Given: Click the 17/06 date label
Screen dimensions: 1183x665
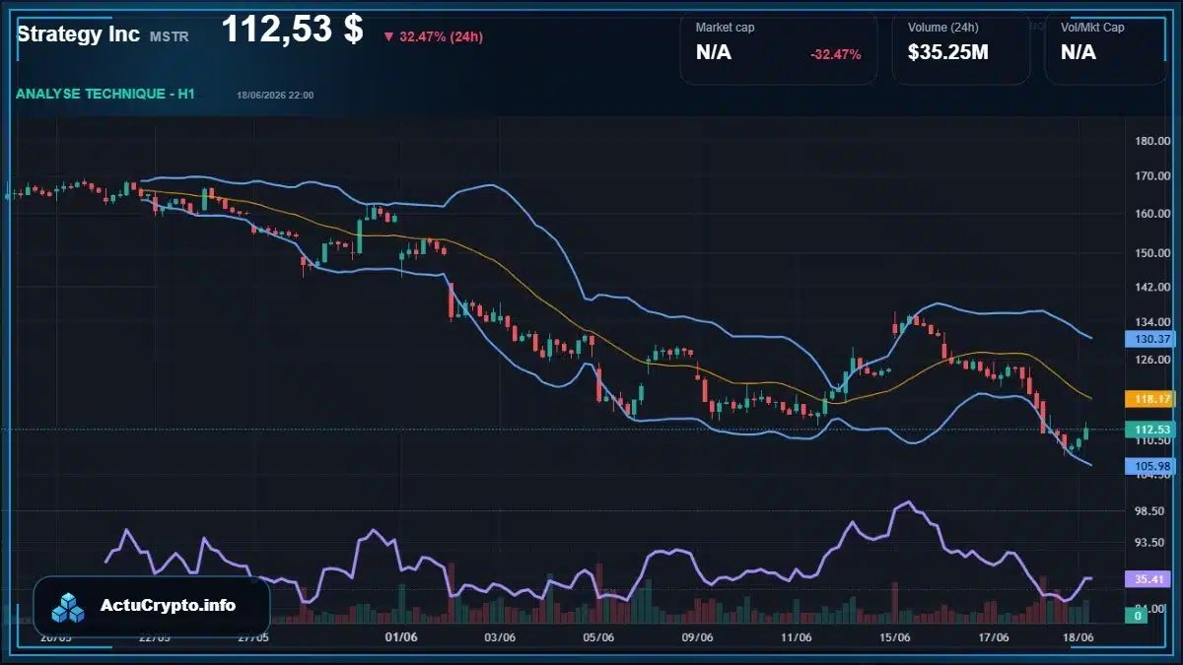Looking at the screenshot, I should click(x=994, y=638).
